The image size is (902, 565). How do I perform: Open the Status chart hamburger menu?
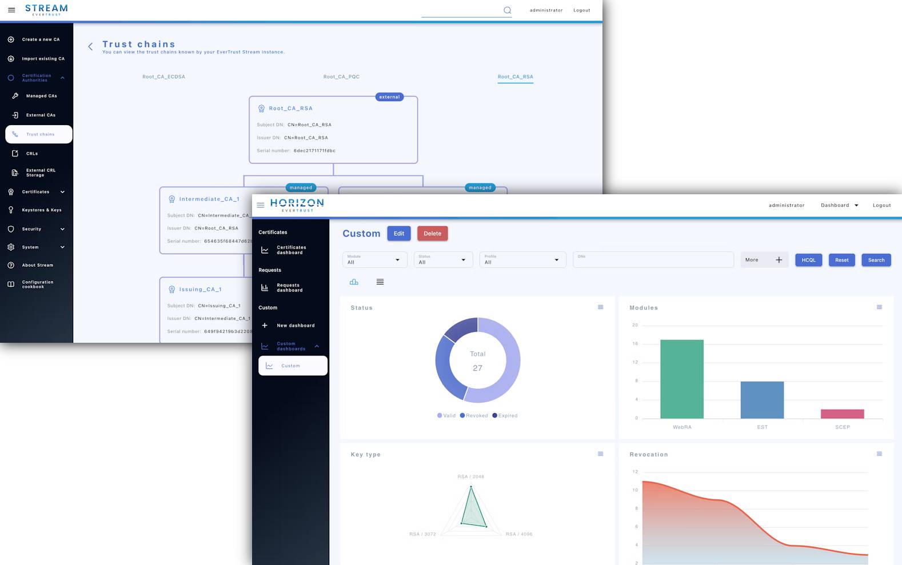(x=600, y=307)
